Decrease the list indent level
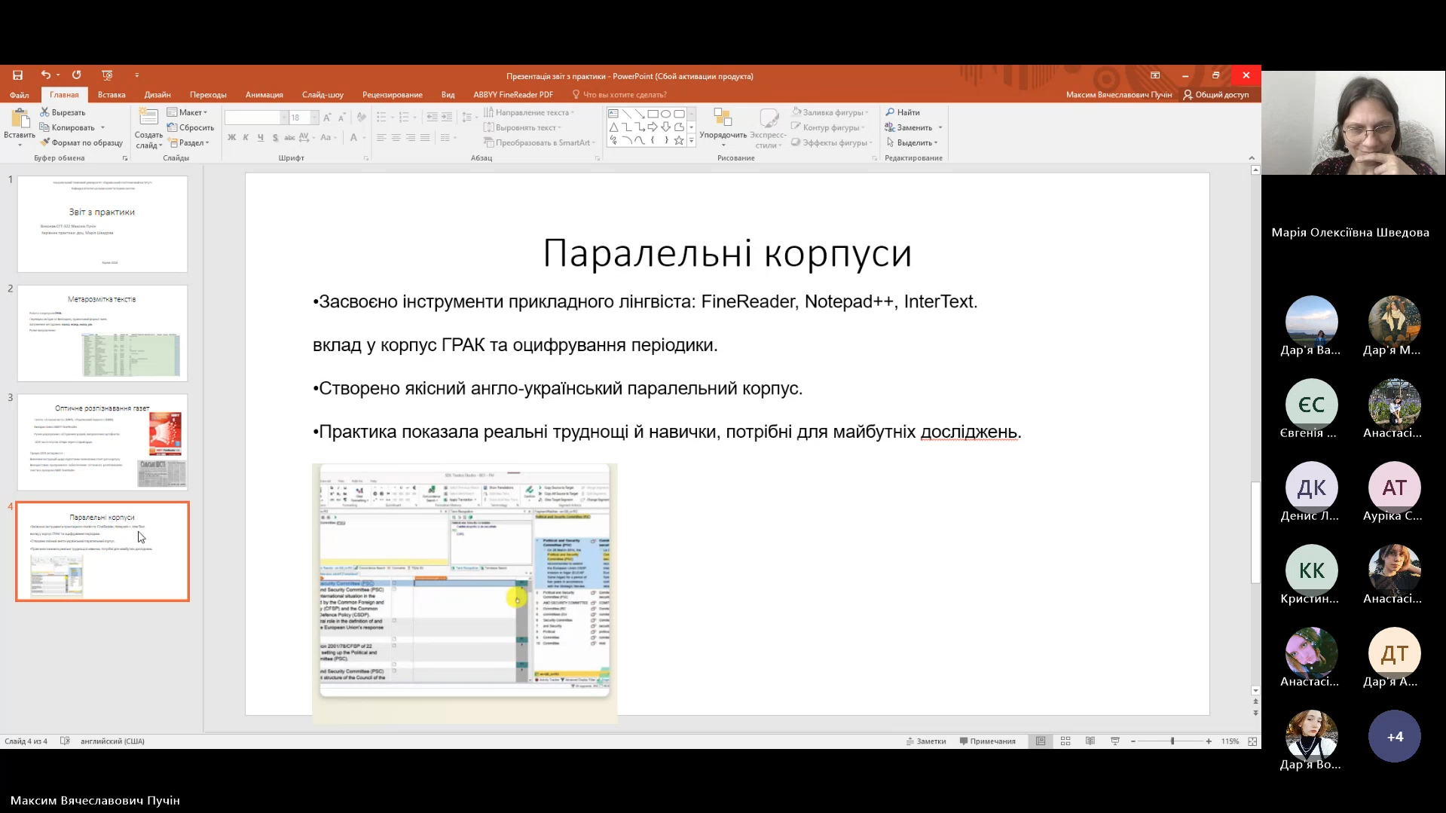This screenshot has width=1446, height=813. click(432, 118)
